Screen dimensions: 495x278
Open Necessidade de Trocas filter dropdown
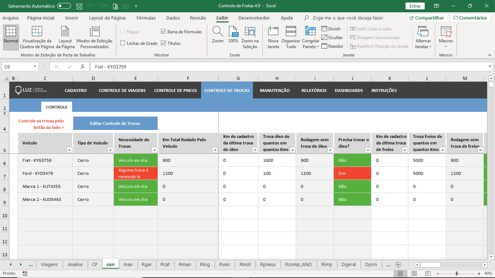(154, 150)
